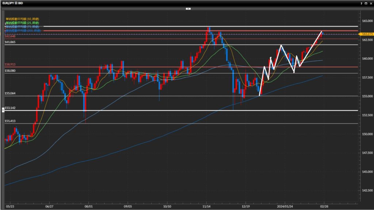Screen dimensions: 374x210
Task: Click the 200-period moving average legend
Action: pyautogui.click(x=22, y=31)
